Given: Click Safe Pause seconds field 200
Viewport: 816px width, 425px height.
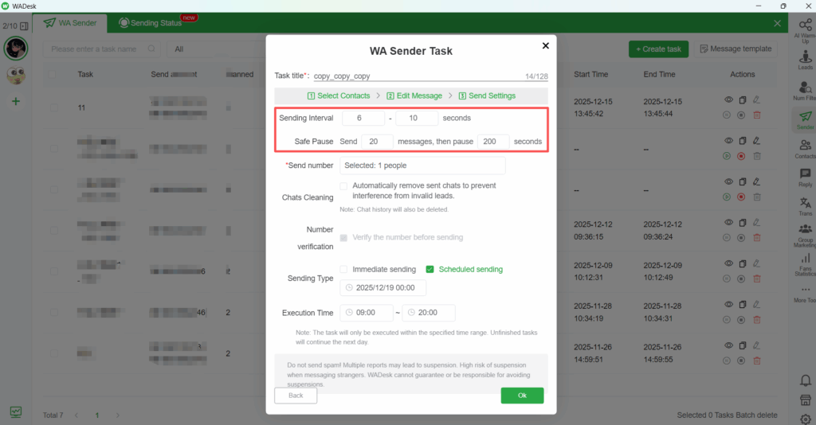Looking at the screenshot, I should click(493, 142).
